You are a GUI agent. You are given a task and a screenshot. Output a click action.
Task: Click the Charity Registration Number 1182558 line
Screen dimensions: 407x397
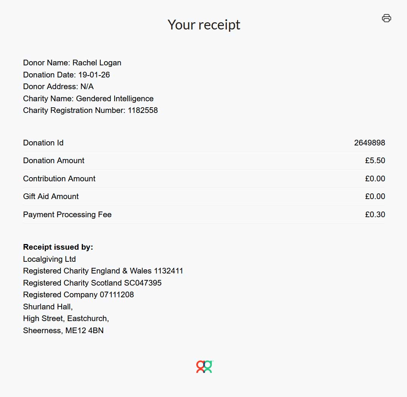(x=90, y=110)
